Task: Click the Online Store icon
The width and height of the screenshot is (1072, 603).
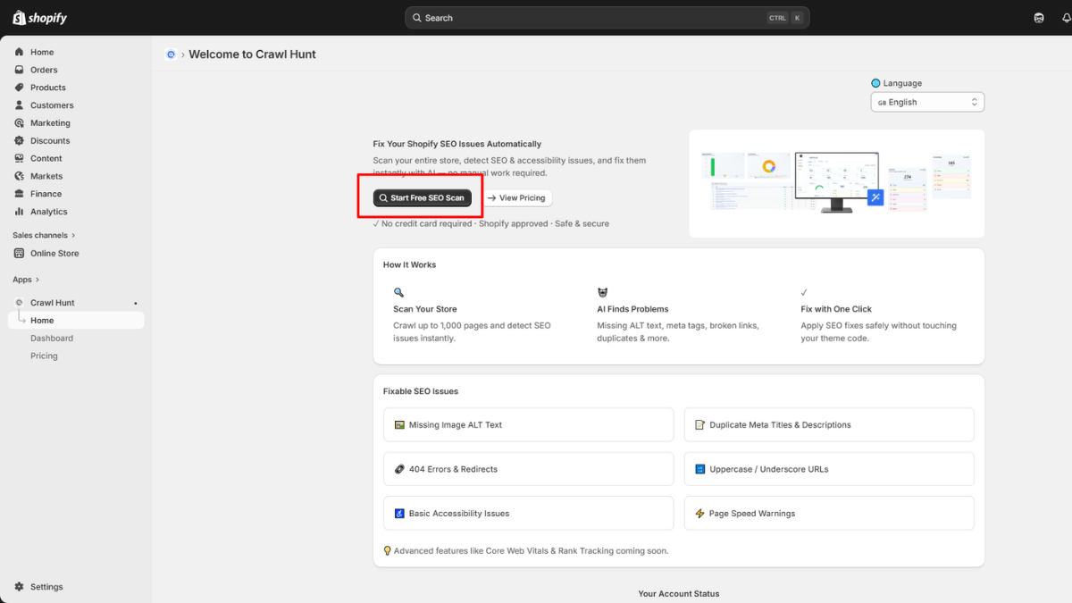Action: (x=19, y=254)
